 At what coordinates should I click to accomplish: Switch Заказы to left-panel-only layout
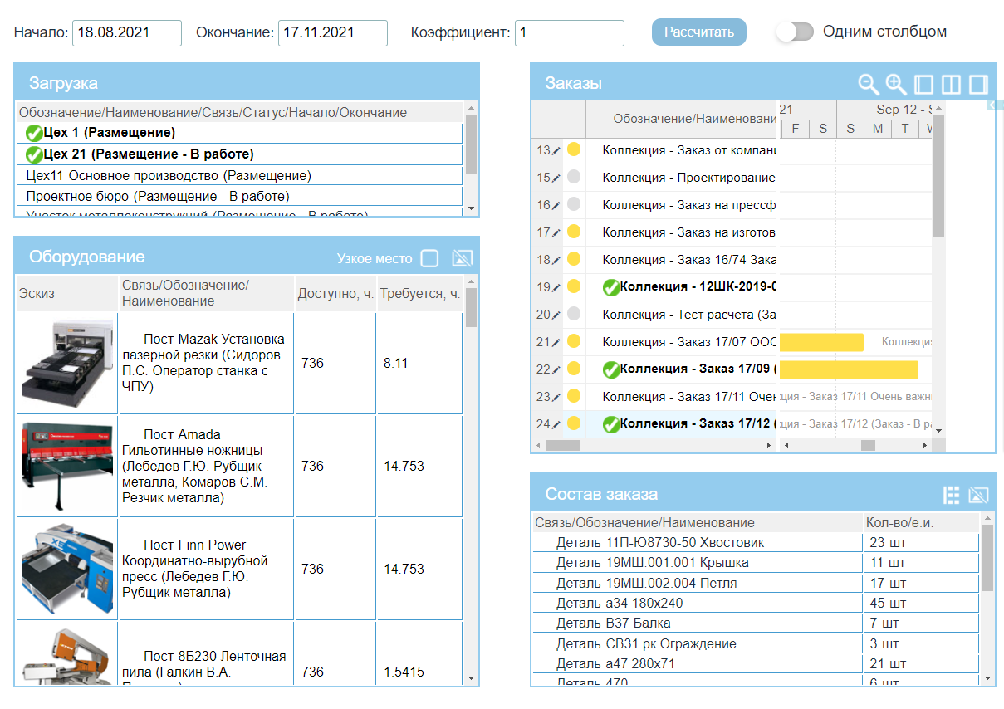coord(923,85)
